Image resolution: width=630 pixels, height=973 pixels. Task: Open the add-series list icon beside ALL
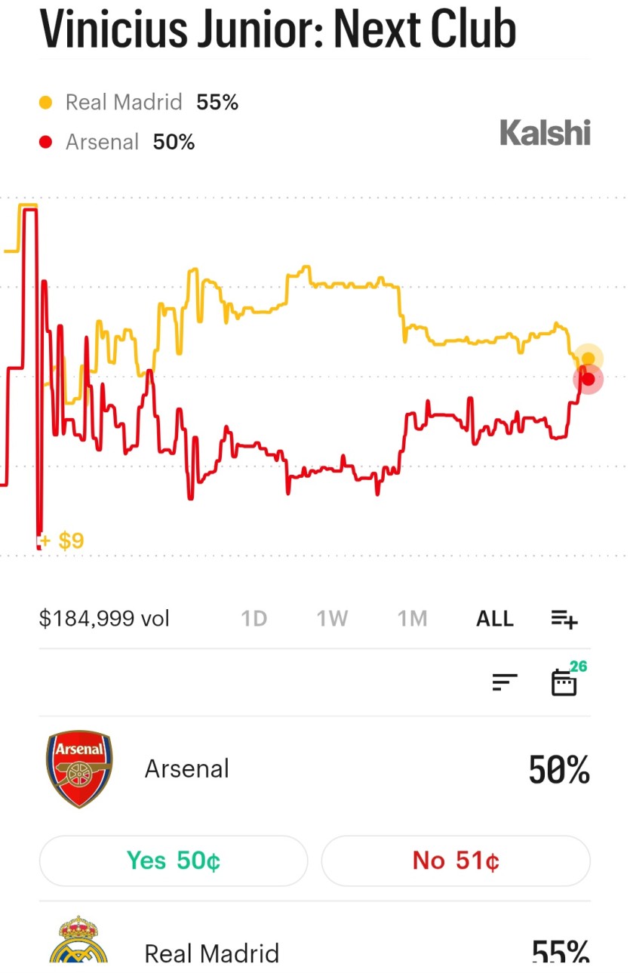[x=564, y=620]
